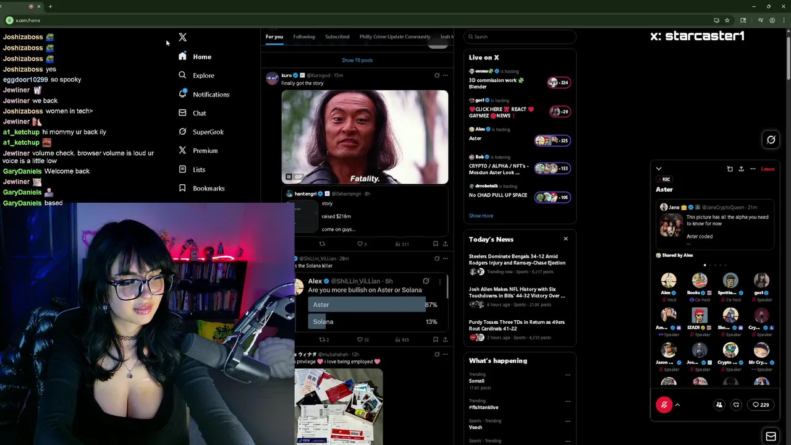Share the Aster space
Viewport: 791px width, 445px height.
(x=741, y=169)
